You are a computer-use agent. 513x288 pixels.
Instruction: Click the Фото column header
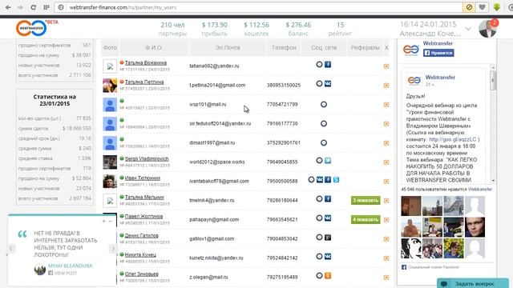coord(110,48)
